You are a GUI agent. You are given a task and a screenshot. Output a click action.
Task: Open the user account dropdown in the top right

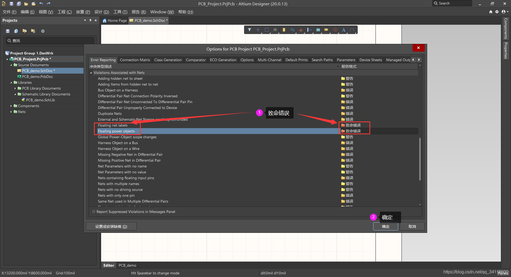505,12
